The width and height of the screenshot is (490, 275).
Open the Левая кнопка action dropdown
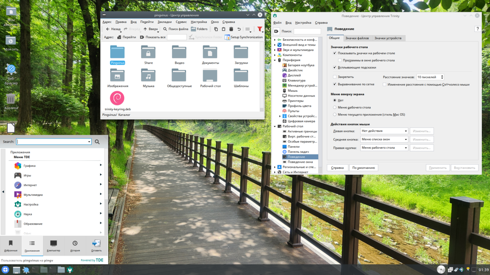click(384, 131)
